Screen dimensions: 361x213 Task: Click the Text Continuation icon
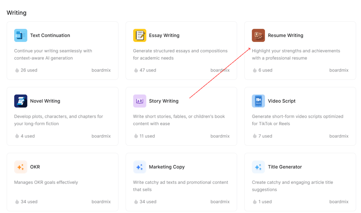(x=20, y=35)
